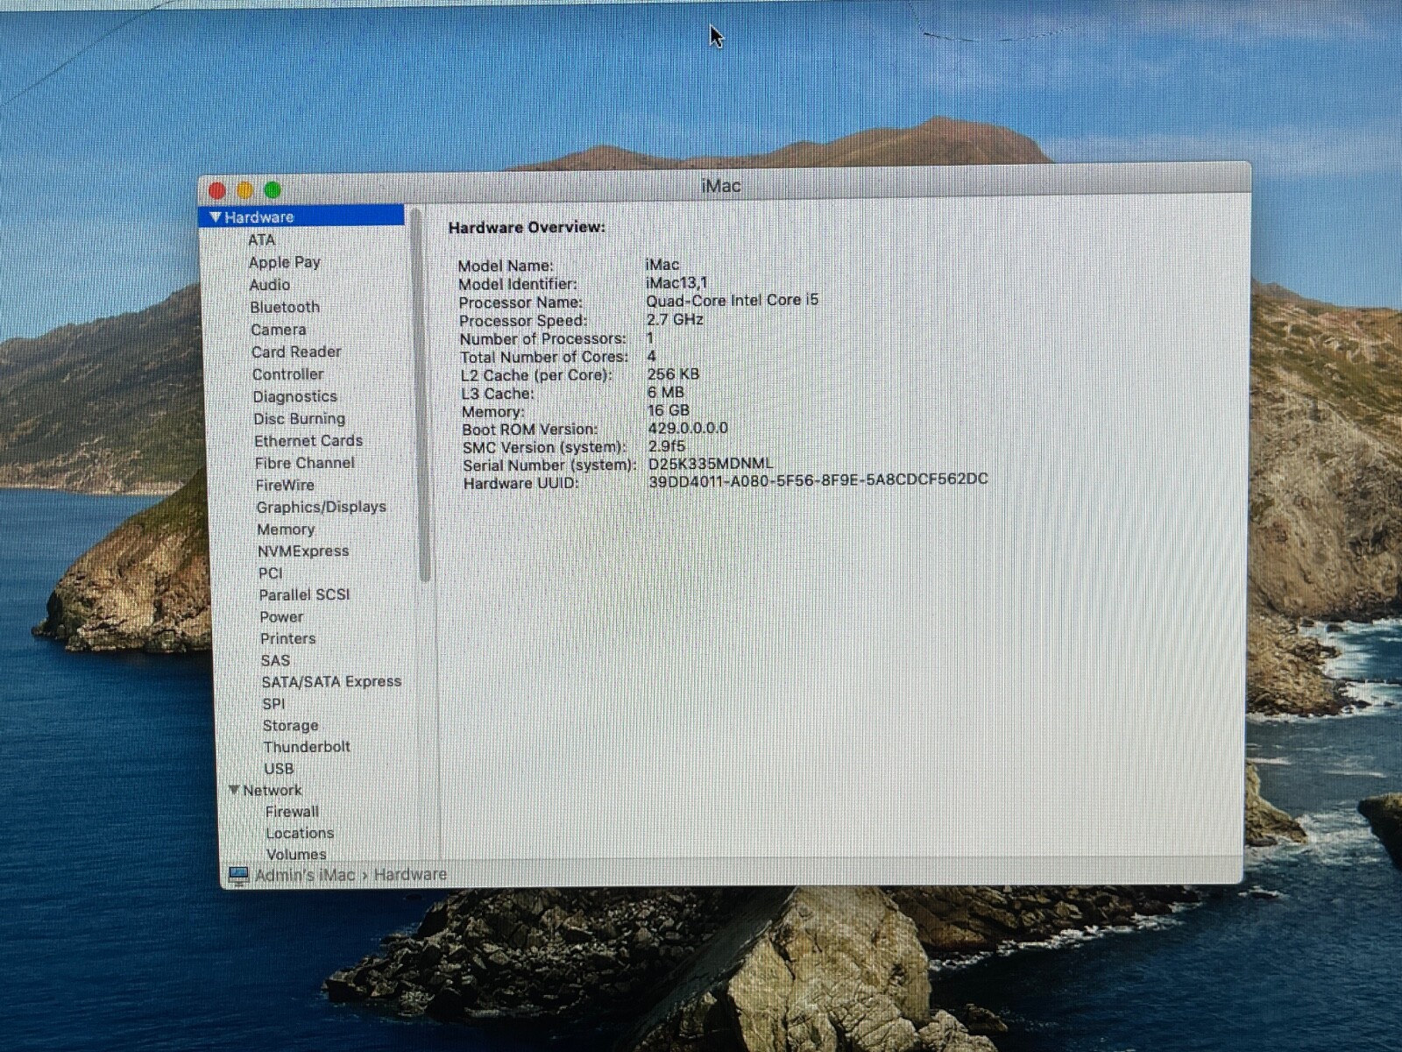
Task: Click the Model Name label
Action: click(506, 266)
